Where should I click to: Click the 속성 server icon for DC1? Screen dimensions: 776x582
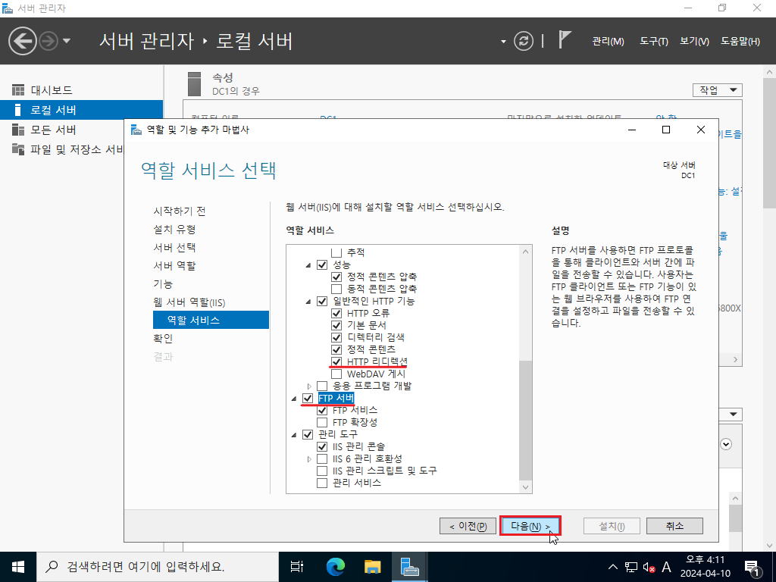(195, 83)
